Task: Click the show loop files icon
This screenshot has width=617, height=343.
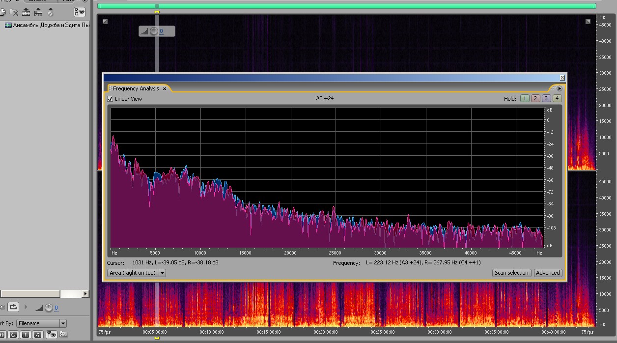Action: pyautogui.click(x=13, y=335)
